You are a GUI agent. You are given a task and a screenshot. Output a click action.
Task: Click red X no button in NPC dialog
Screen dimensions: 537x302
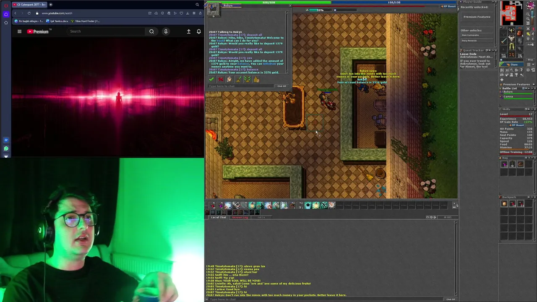click(x=221, y=79)
